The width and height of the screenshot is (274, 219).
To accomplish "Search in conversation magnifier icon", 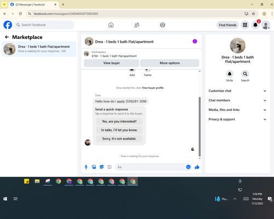I will (x=245, y=74).
